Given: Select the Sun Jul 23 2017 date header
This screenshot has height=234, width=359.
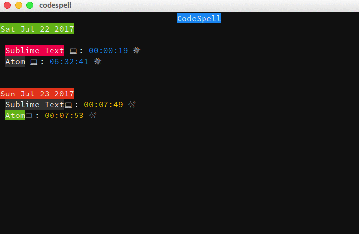Looking at the screenshot, I should click(x=37, y=94).
